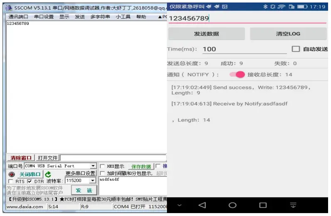The image size is (331, 216).
Task: Click the green refresh ports icon
Action: [48, 174]
